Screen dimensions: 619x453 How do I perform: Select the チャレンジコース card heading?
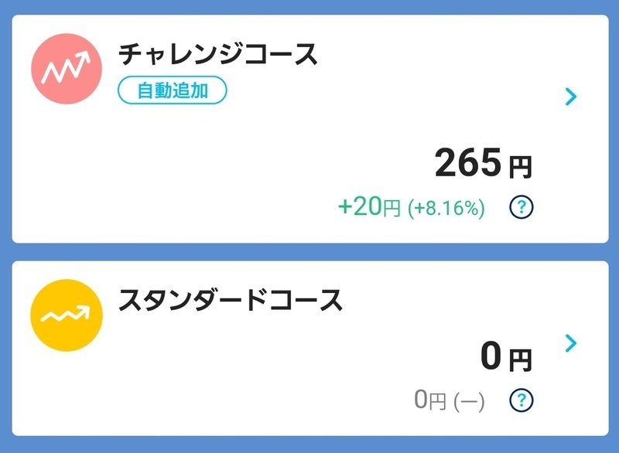(219, 53)
